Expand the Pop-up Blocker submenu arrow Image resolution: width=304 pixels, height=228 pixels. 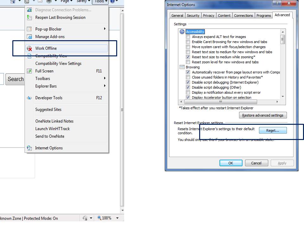click(x=105, y=29)
